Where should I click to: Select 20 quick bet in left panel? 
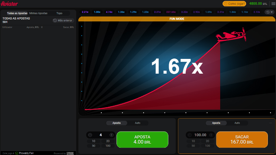pos(108,141)
